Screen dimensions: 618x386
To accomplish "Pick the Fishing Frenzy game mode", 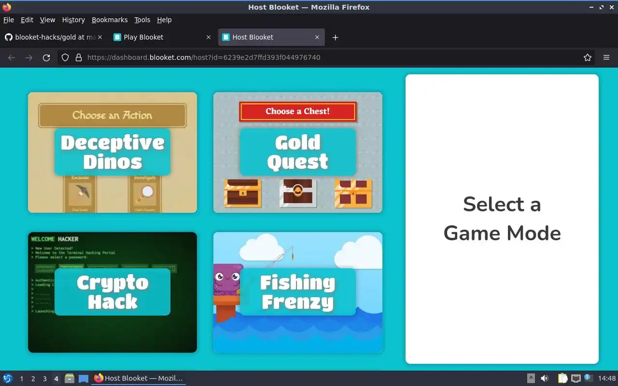I will click(298, 292).
